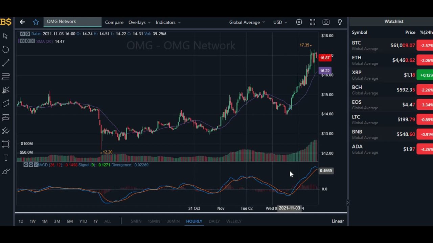The height and width of the screenshot is (243, 433).
Task: Set range to 1M
Action: [x=45, y=221]
